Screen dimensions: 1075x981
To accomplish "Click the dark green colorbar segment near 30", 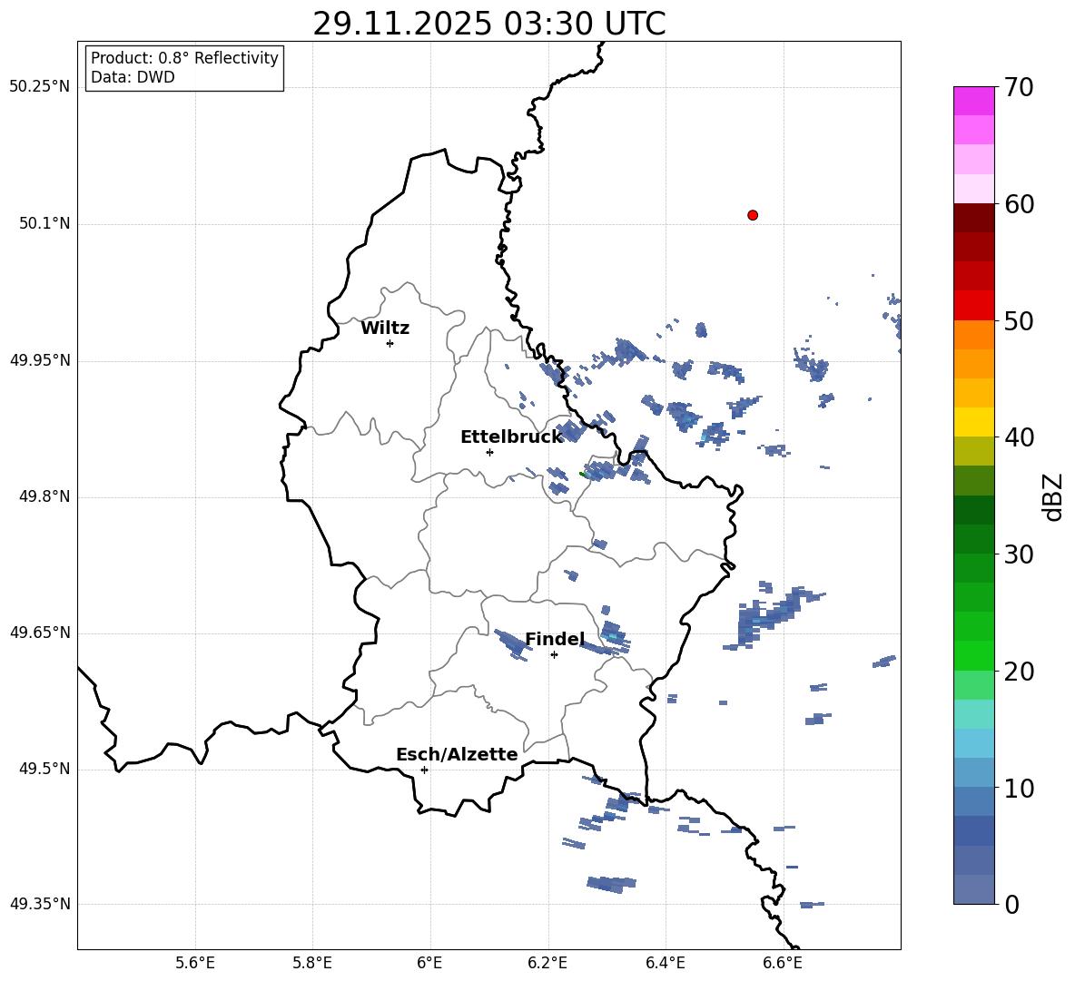I will point(973,539).
